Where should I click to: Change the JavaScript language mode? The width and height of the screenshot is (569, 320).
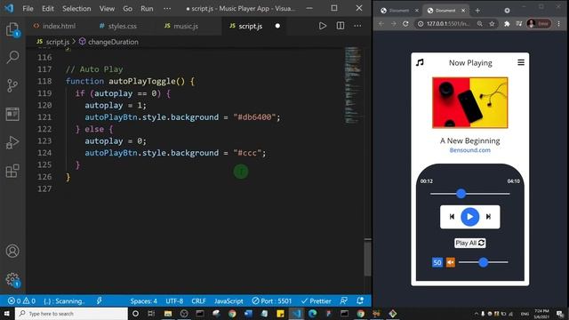228,300
